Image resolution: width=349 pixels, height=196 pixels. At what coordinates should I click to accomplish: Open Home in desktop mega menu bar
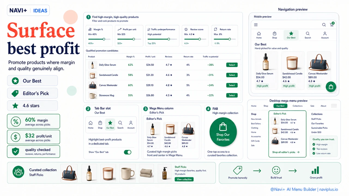click(x=254, y=106)
